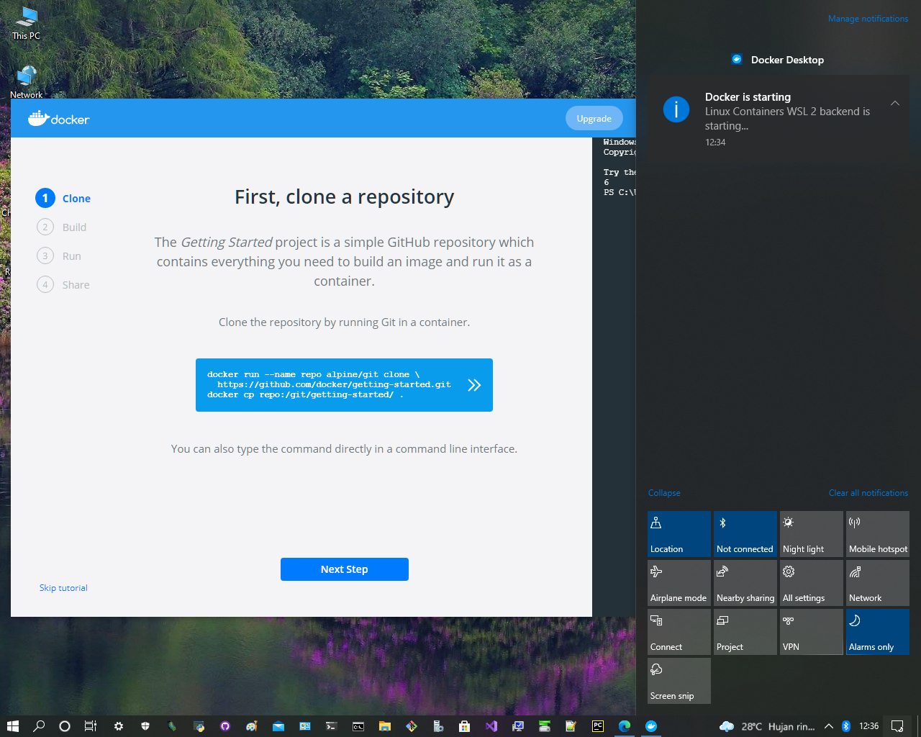The height and width of the screenshot is (737, 921).
Task: Toggle Network quick action tile
Action: click(x=878, y=582)
